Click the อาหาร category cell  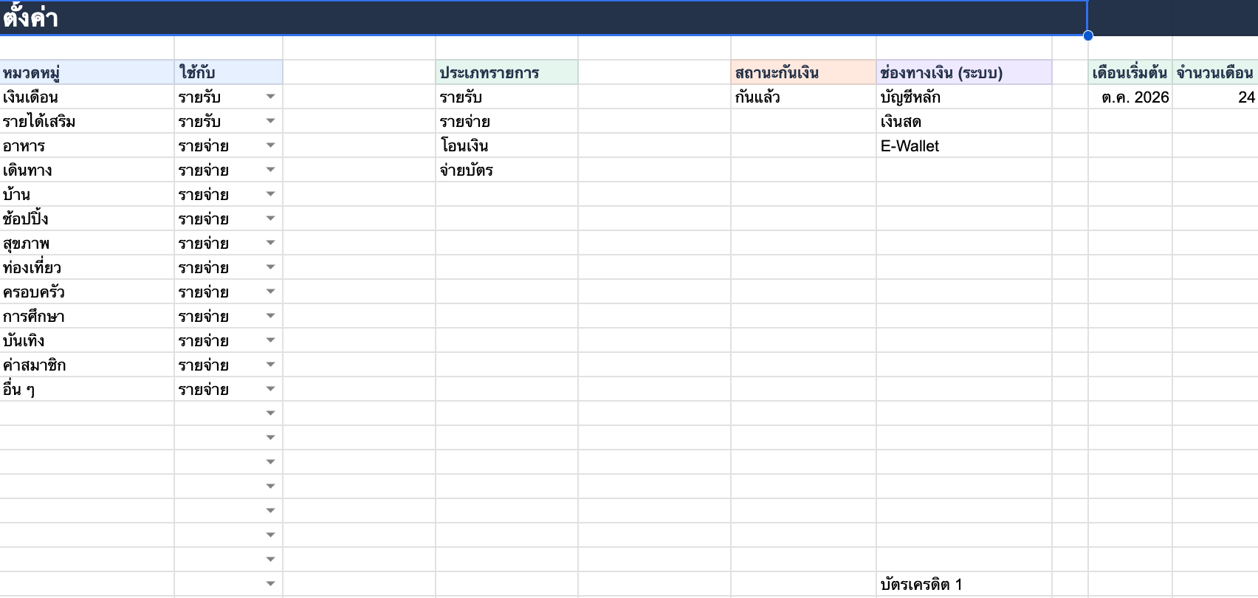click(87, 145)
